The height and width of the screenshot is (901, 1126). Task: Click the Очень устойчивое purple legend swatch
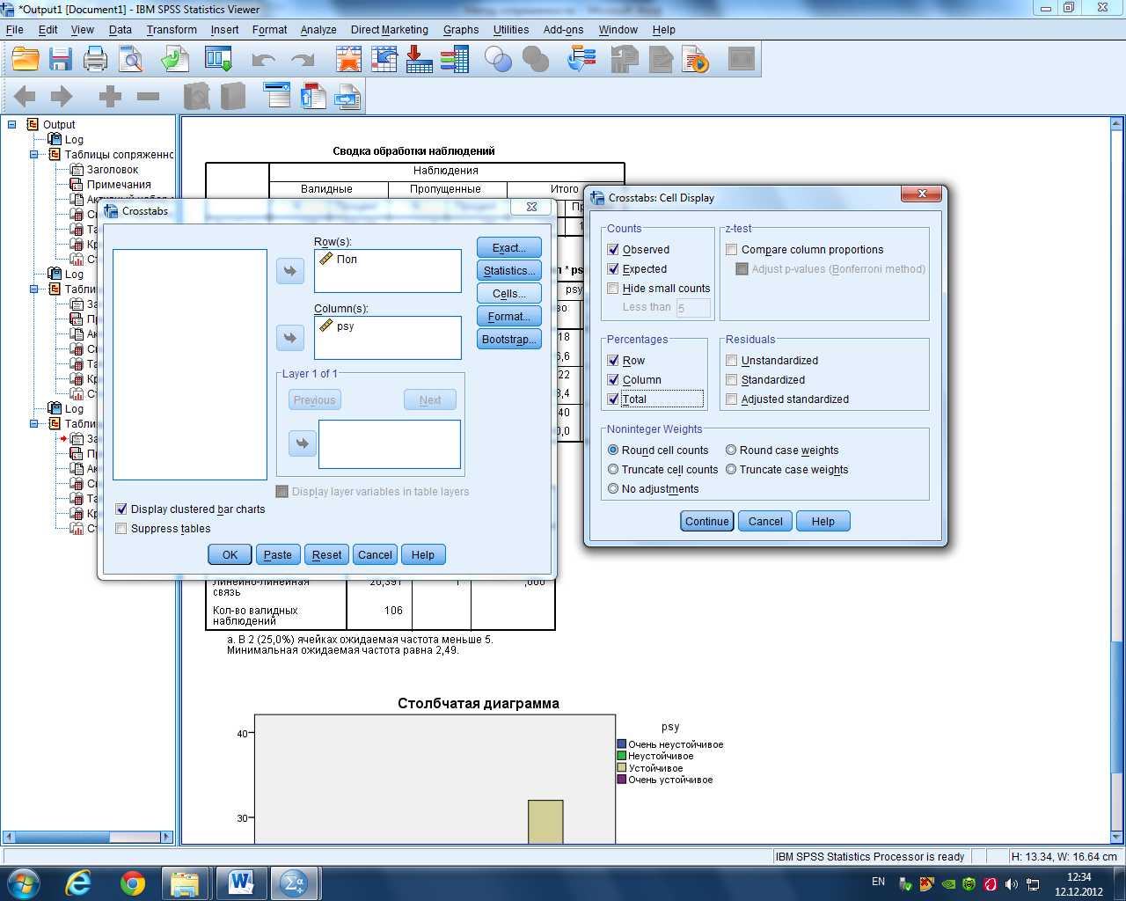[622, 780]
